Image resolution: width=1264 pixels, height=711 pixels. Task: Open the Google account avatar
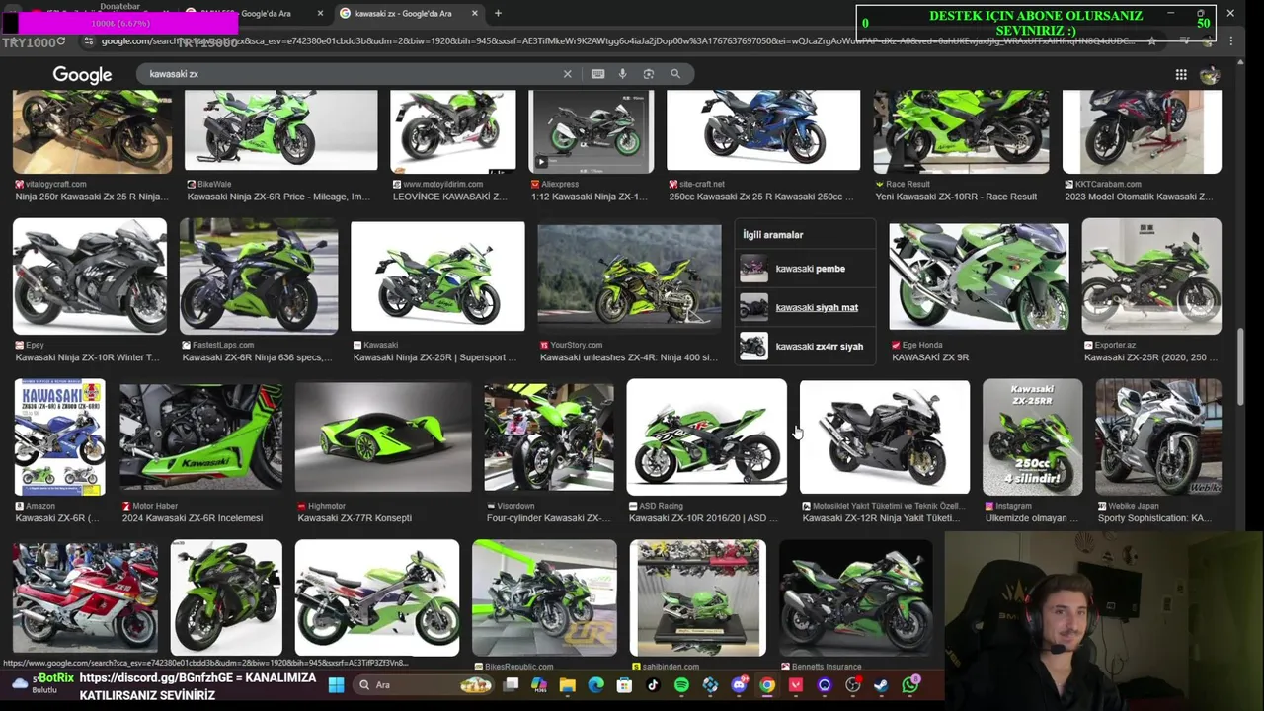(x=1210, y=74)
